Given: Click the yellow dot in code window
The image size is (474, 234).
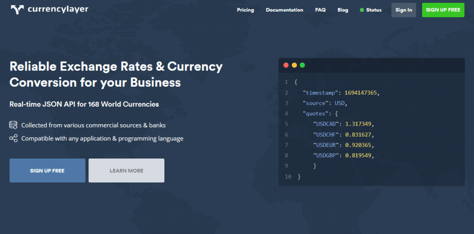Looking at the screenshot, I should (294, 65).
